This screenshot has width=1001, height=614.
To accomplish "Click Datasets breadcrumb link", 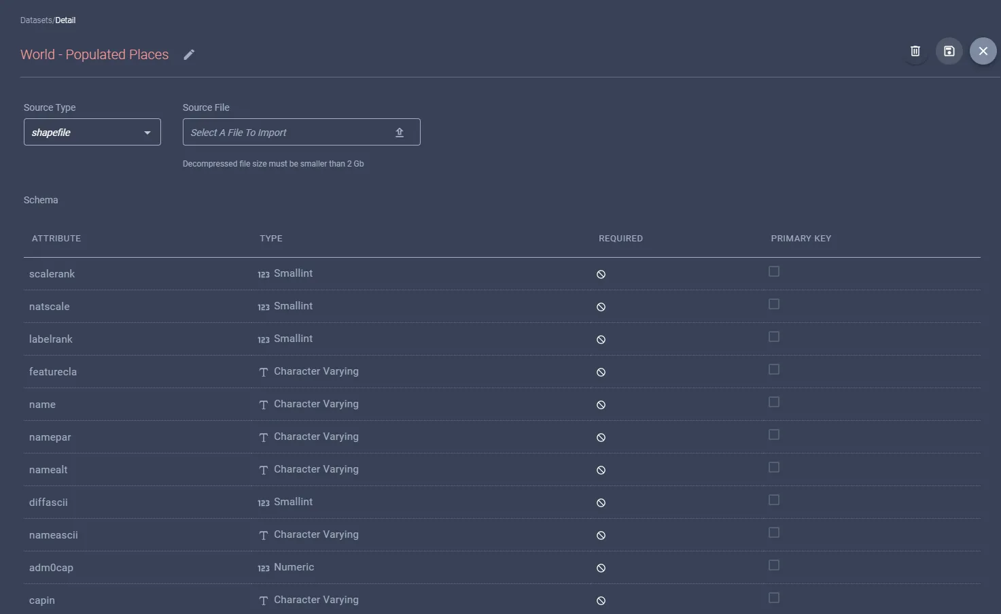I will click(36, 20).
